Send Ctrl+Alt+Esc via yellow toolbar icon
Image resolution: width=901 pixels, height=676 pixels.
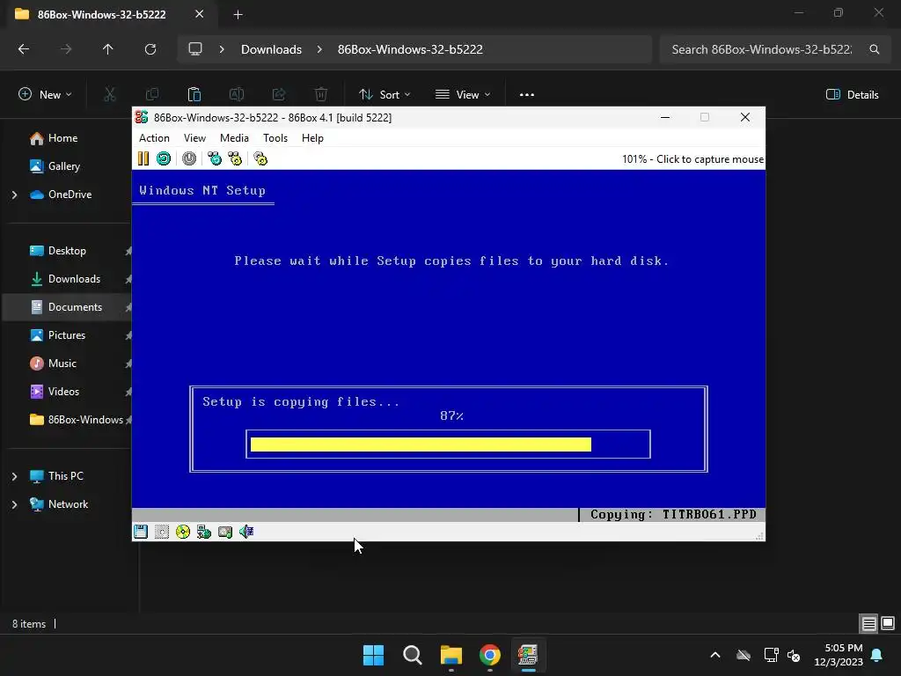pos(235,158)
